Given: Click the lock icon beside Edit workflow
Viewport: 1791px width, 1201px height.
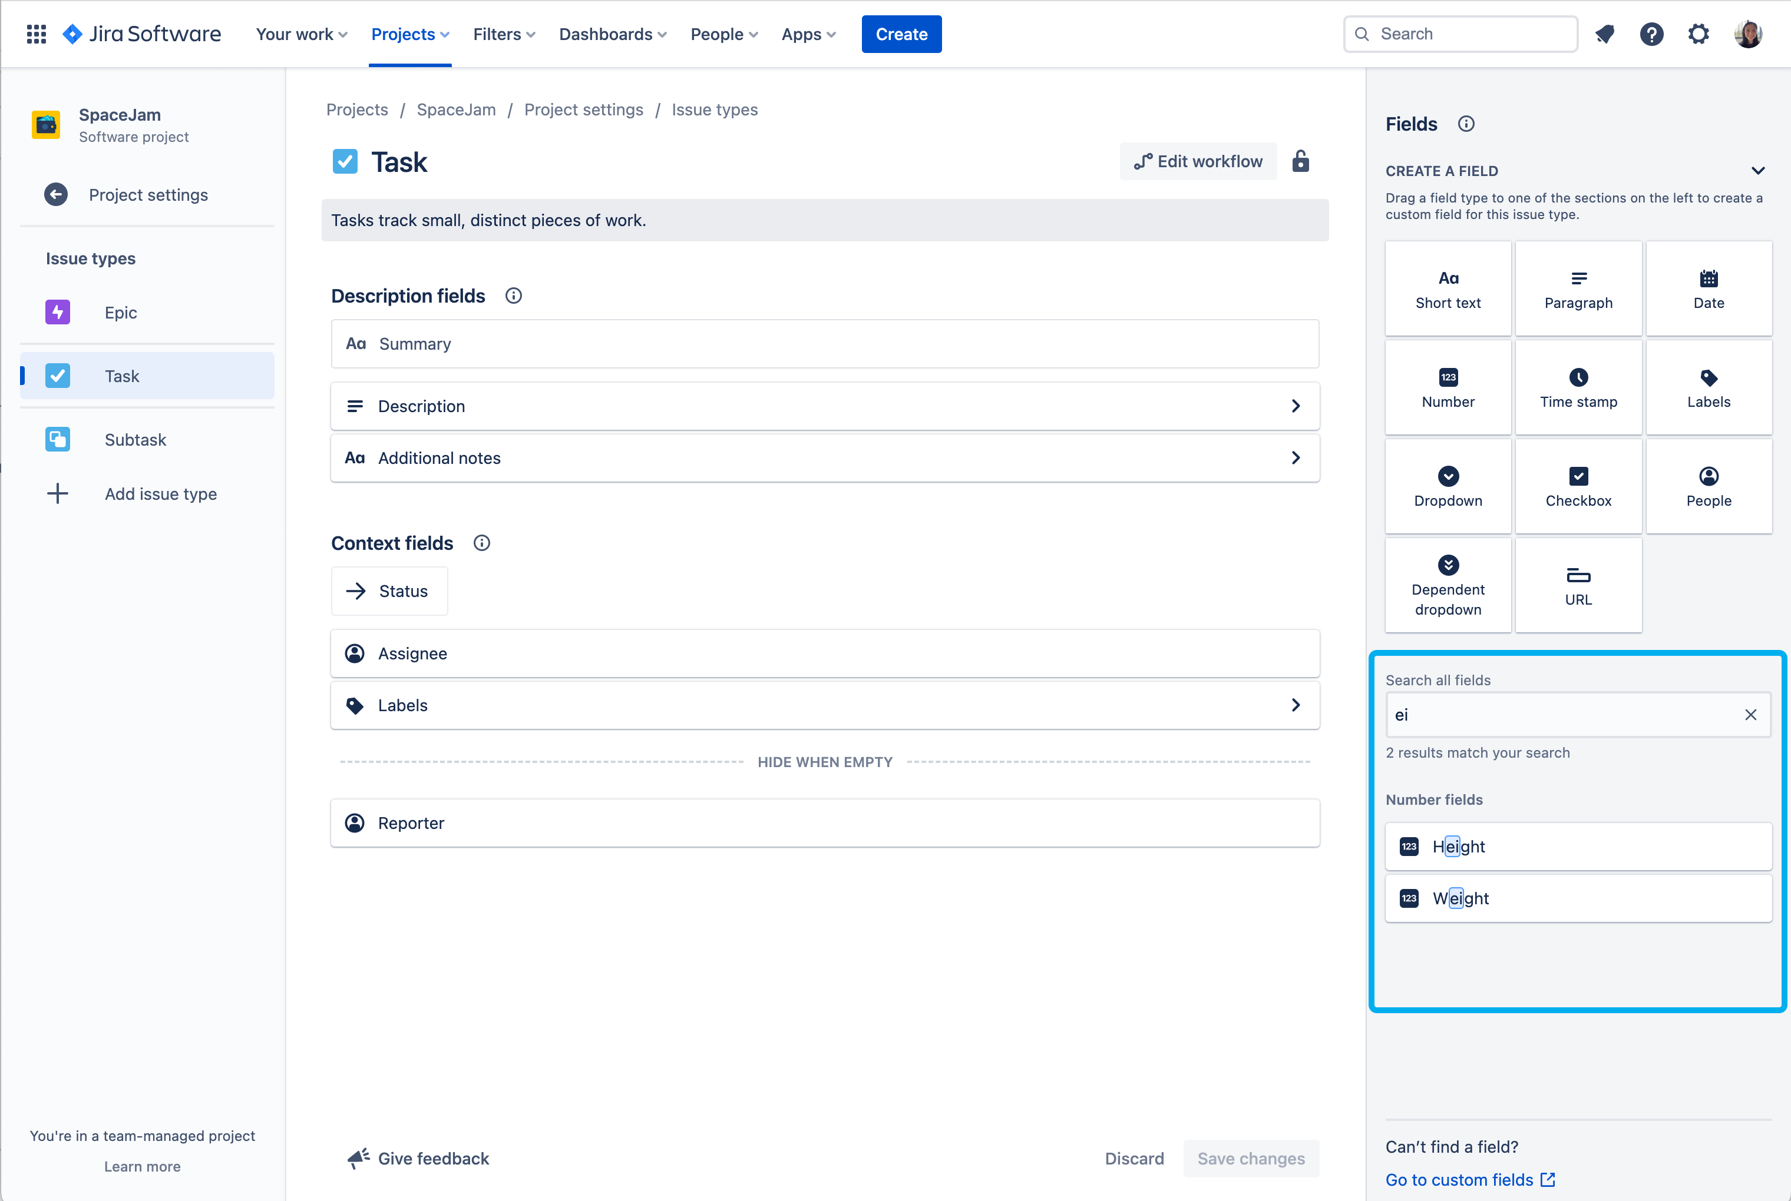Looking at the screenshot, I should click(x=1300, y=162).
